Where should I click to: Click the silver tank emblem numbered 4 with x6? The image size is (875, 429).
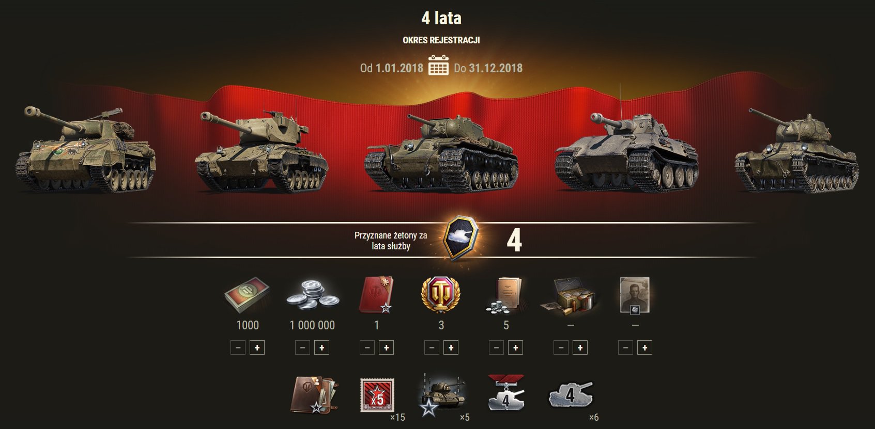[571, 395]
